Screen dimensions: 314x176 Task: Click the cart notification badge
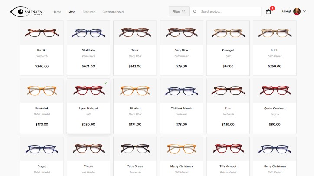pos(272,8)
